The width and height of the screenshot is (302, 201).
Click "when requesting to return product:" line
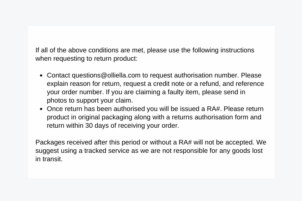(86, 59)
